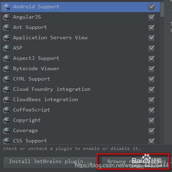Click the Android Support plugin icon
Image resolution: width=172 pixels, height=172 pixels.
tap(7, 7)
